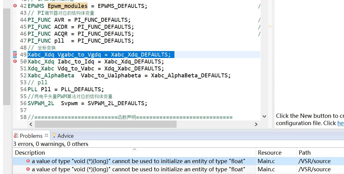Screen dimensions: 344x174
Task: Click the error marker on line 50
Action: 15,61
